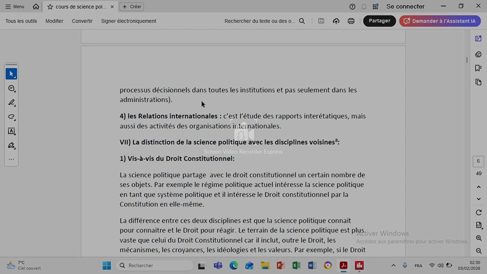This screenshot has height=274, width=487.
Task: Open the Modifier menu
Action: 54,21
